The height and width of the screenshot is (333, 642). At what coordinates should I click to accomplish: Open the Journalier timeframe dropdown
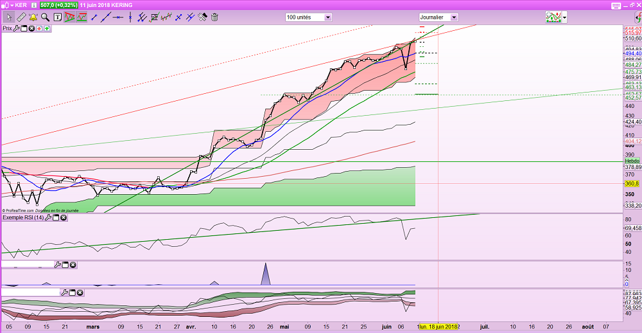point(438,17)
